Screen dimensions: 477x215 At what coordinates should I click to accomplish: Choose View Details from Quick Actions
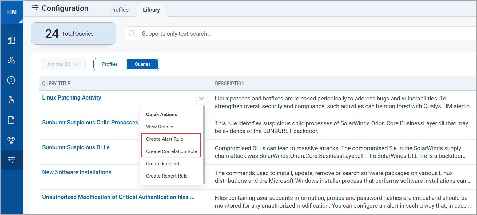(x=160, y=127)
